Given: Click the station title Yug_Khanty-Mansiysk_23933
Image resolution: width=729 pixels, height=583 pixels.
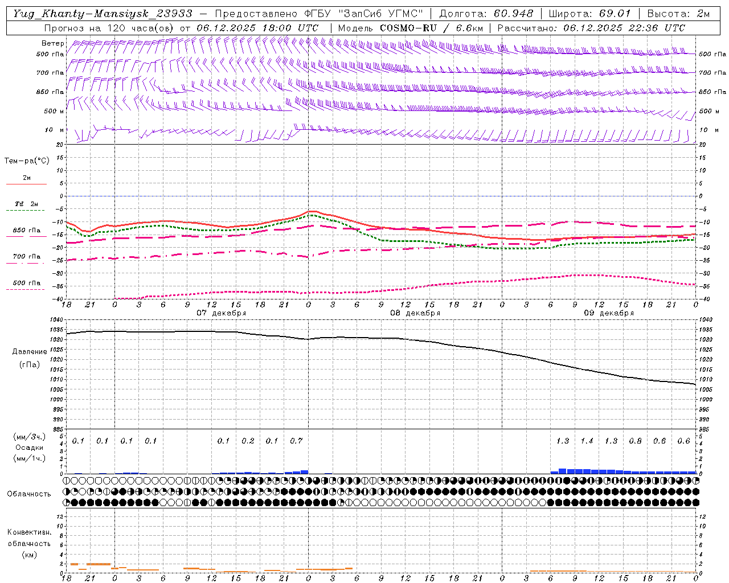Looking at the screenshot, I should (103, 14).
